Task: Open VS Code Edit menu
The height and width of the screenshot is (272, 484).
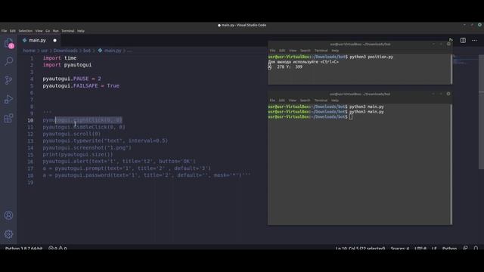Action: tap(12, 31)
